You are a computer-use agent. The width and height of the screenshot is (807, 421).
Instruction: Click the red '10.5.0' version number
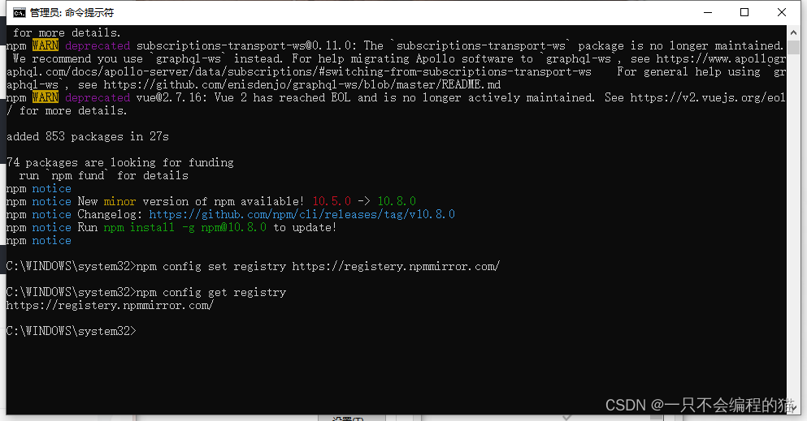[332, 201]
